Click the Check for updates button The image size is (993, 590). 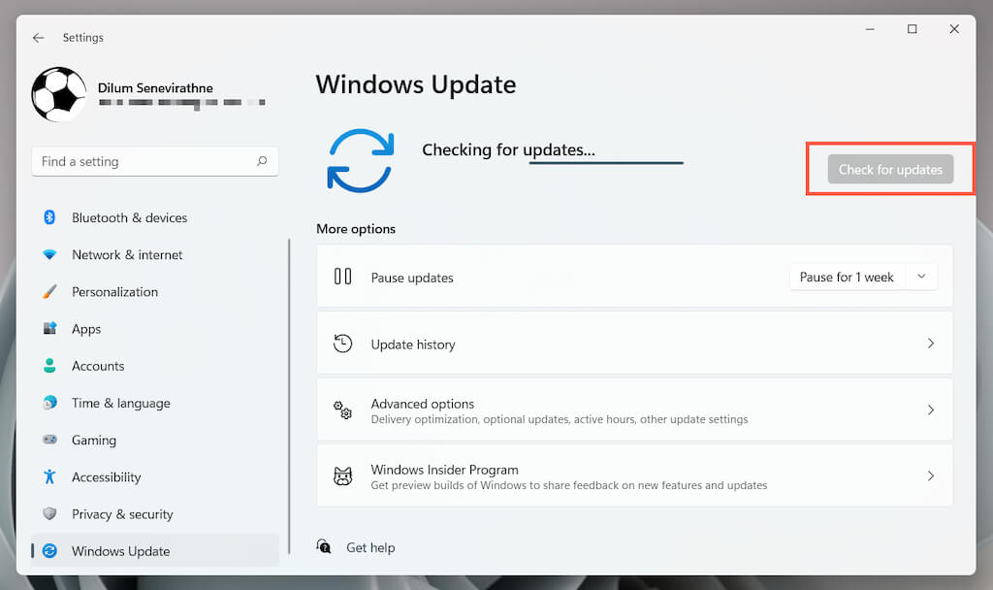pyautogui.click(x=890, y=169)
